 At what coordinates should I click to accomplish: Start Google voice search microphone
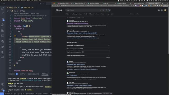pyautogui.click(x=104, y=10)
